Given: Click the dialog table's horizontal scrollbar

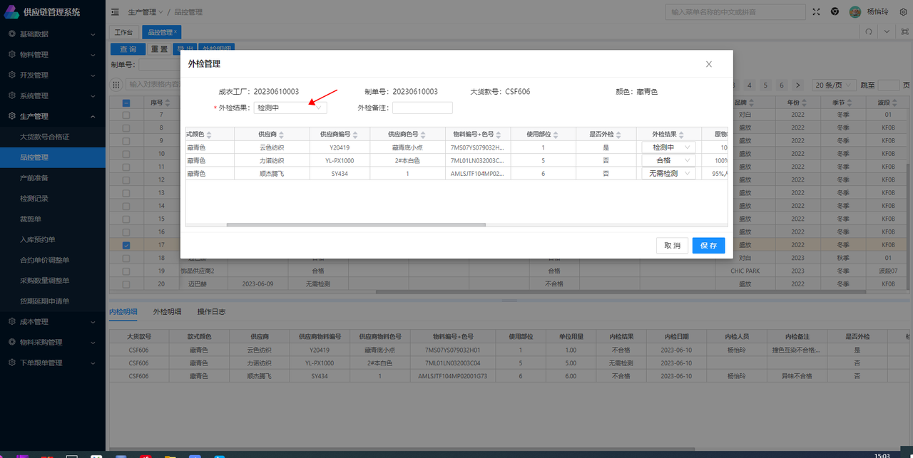Looking at the screenshot, I should pos(356,224).
